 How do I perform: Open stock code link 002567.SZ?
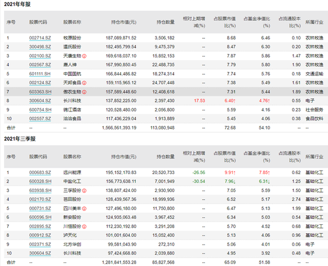tap(40, 64)
